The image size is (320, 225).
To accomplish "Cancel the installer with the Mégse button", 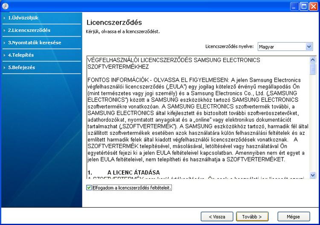I will pyautogui.click(x=294, y=216).
